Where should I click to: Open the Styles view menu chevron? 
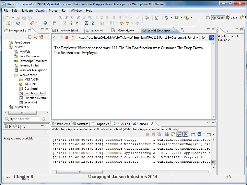click(47, 132)
